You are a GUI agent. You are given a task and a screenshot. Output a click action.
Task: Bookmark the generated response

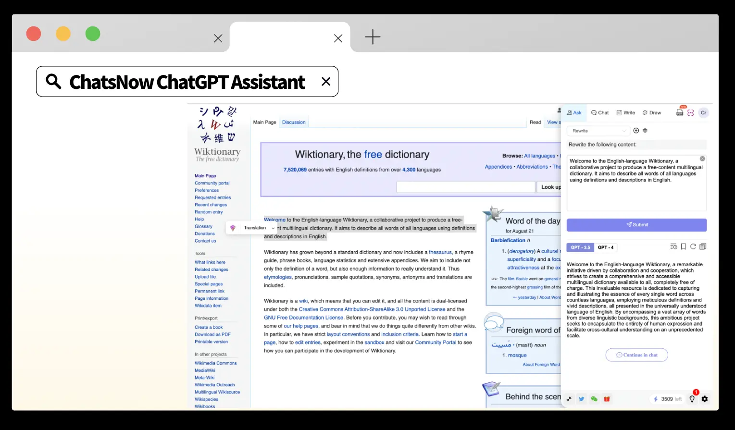point(684,246)
